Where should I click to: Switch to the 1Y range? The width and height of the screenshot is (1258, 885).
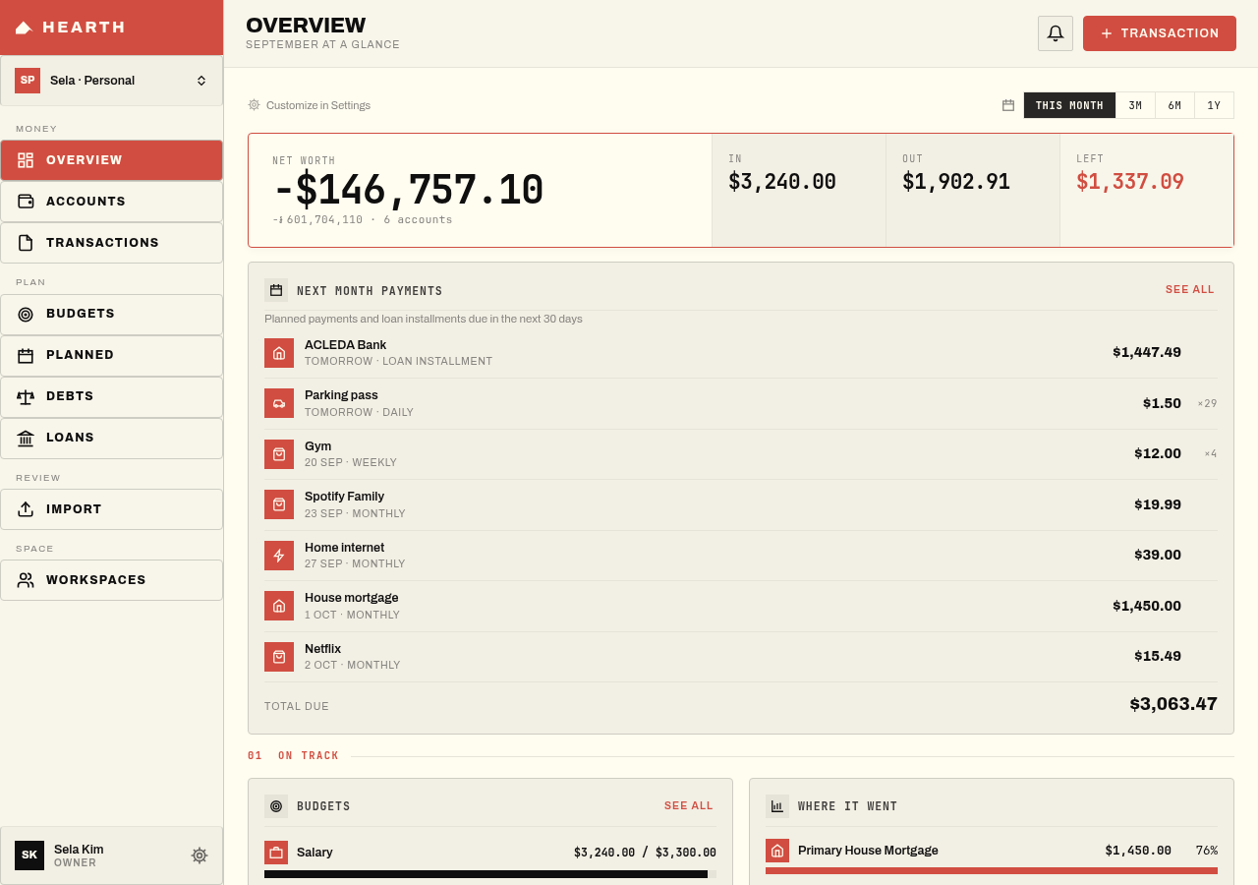click(x=1214, y=105)
